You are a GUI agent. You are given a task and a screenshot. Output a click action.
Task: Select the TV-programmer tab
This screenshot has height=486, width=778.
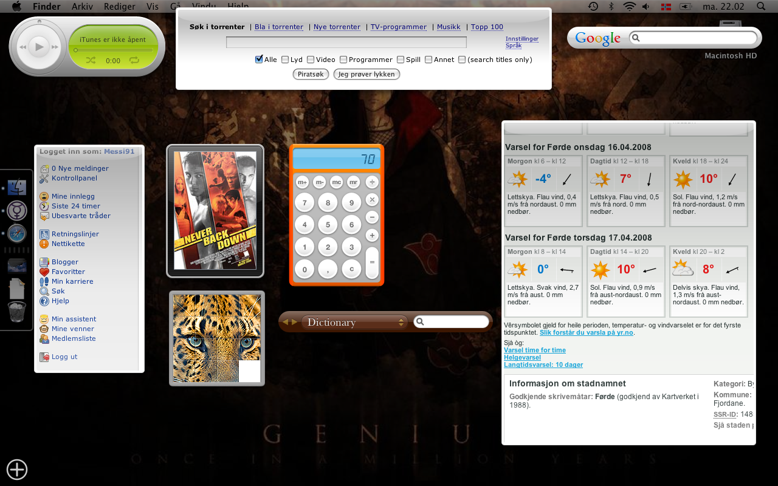[399, 27]
